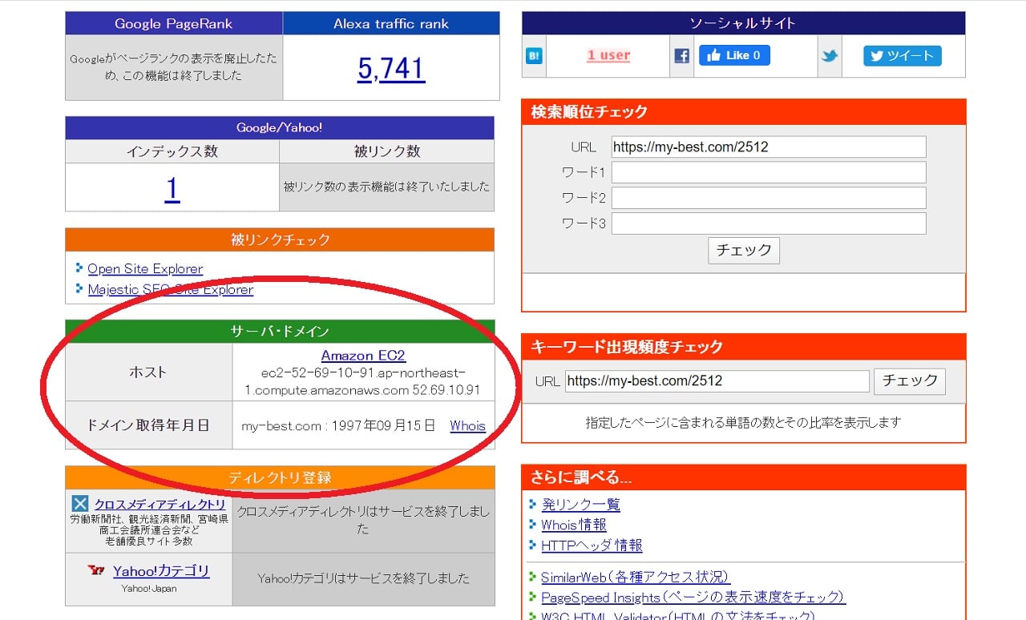Click the Facebook icon in social row

click(681, 56)
